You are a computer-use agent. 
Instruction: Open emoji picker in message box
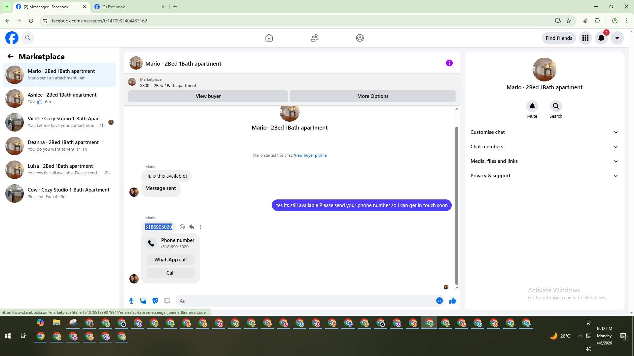(440, 301)
